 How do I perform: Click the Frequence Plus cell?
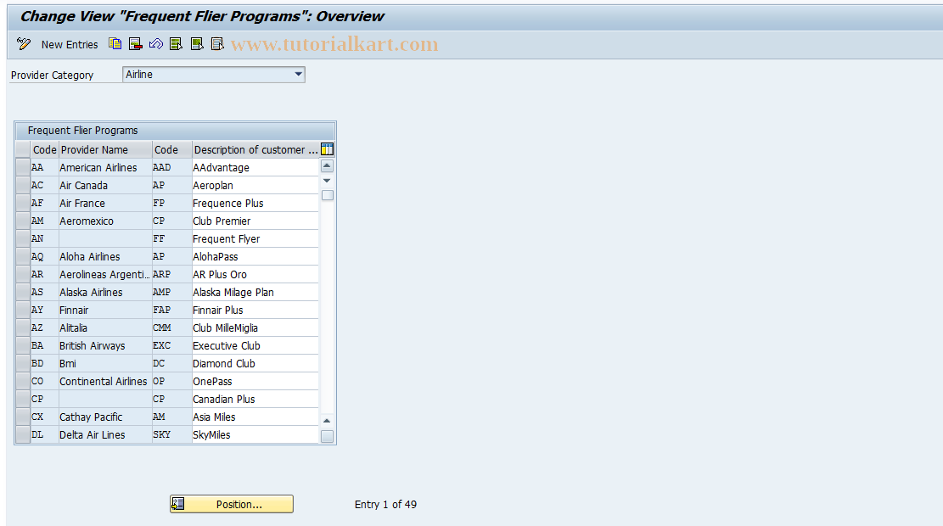255,203
